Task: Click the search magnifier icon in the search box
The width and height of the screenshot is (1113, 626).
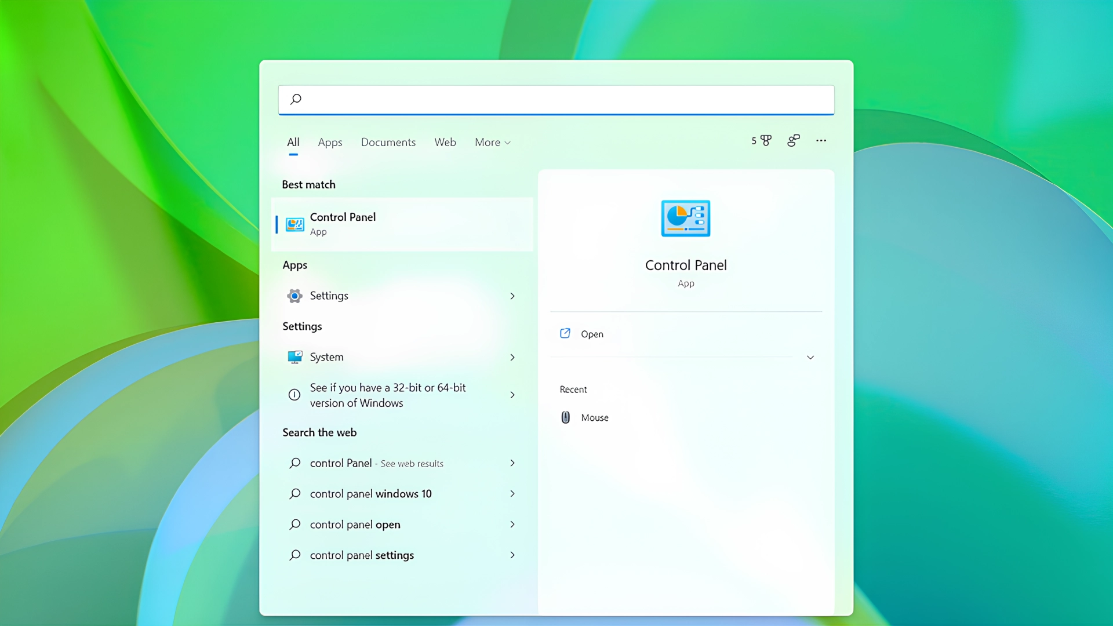Action: click(296, 99)
